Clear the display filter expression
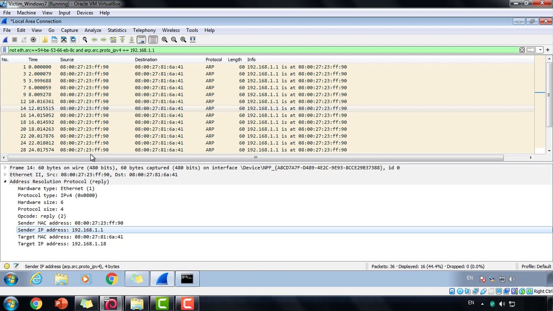553x311 pixels. pyautogui.click(x=522, y=50)
